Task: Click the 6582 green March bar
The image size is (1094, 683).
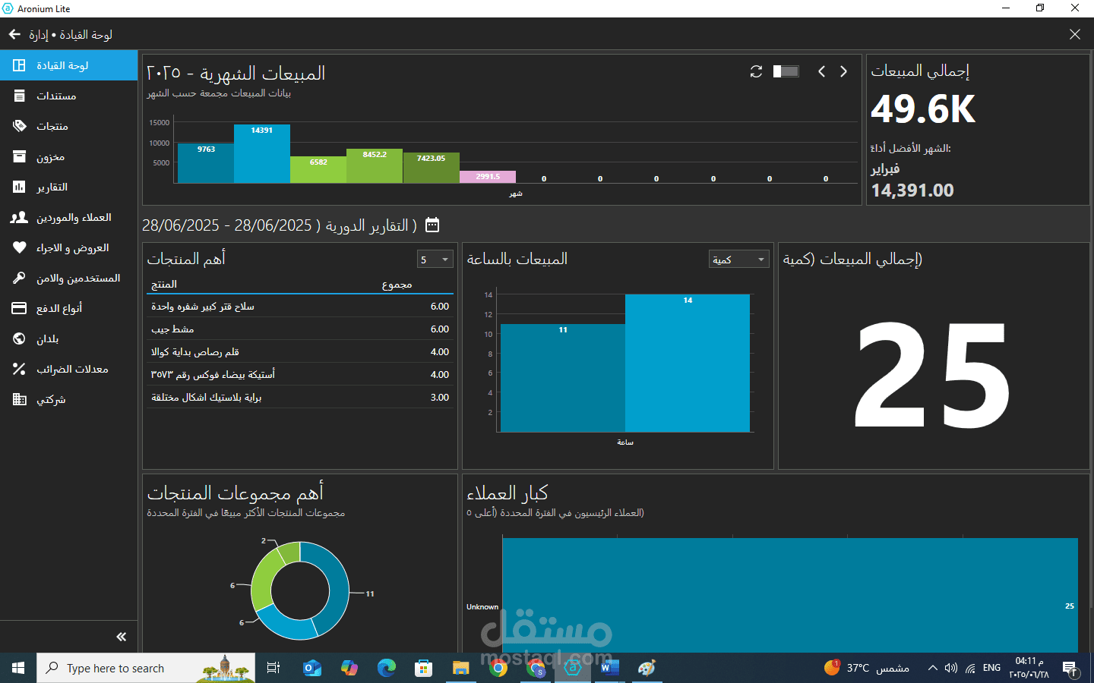Action: (318, 170)
